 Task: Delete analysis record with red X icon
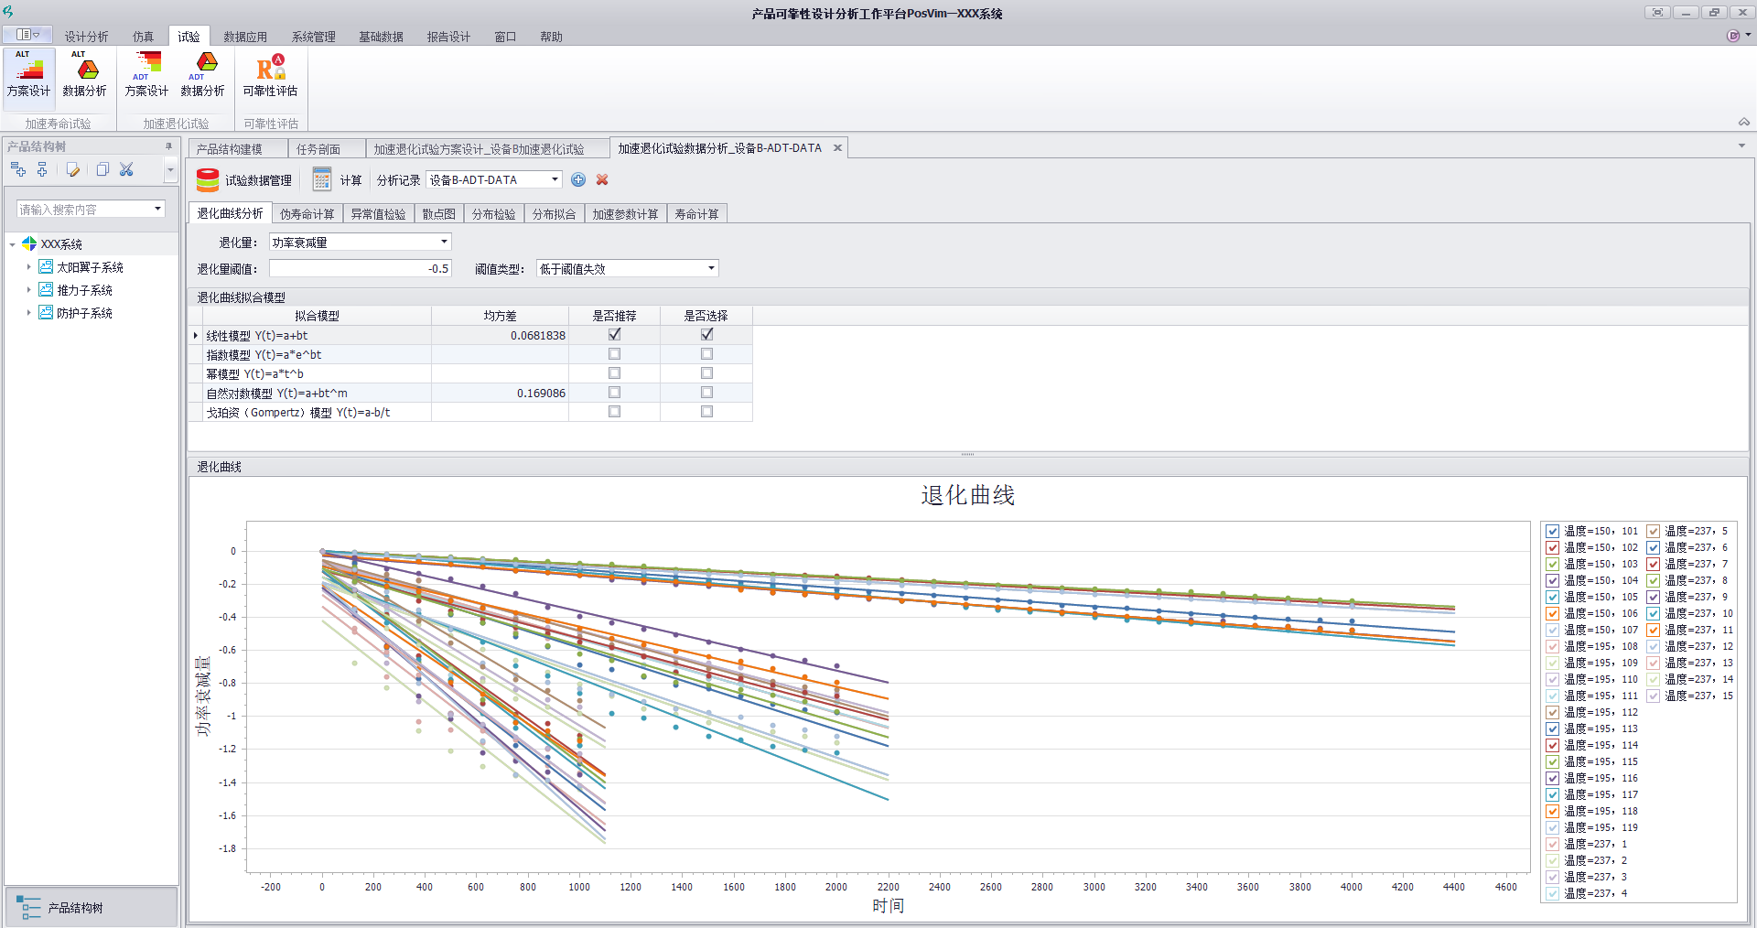[x=602, y=180]
